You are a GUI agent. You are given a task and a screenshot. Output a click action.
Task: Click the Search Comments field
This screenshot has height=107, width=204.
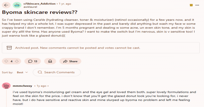57,72
